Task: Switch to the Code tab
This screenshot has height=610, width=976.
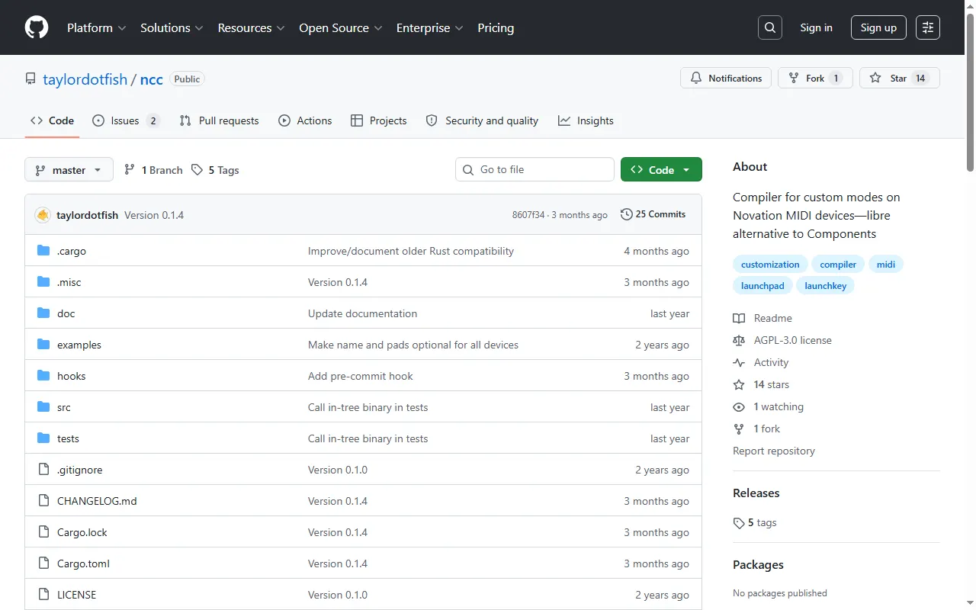Action: tap(52, 120)
